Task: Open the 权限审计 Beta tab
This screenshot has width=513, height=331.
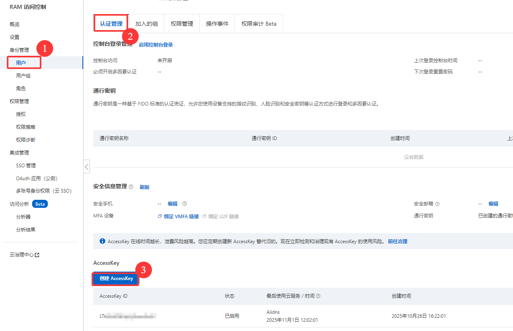Action: point(259,24)
